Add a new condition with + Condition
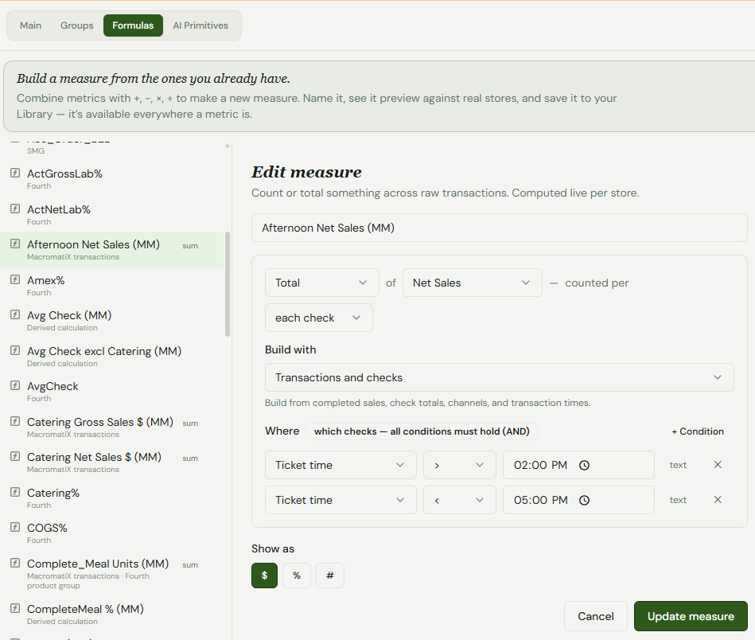The image size is (755, 640). pyautogui.click(x=698, y=431)
